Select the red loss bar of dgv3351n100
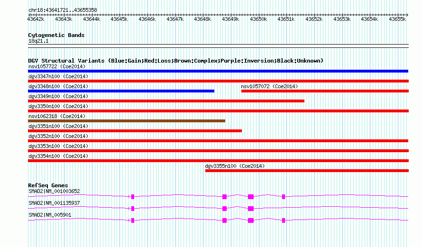 [135, 131]
